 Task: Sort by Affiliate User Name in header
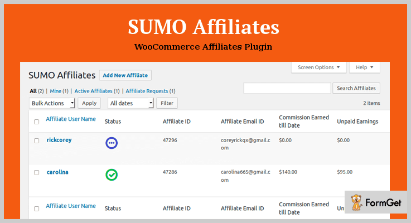click(x=71, y=119)
